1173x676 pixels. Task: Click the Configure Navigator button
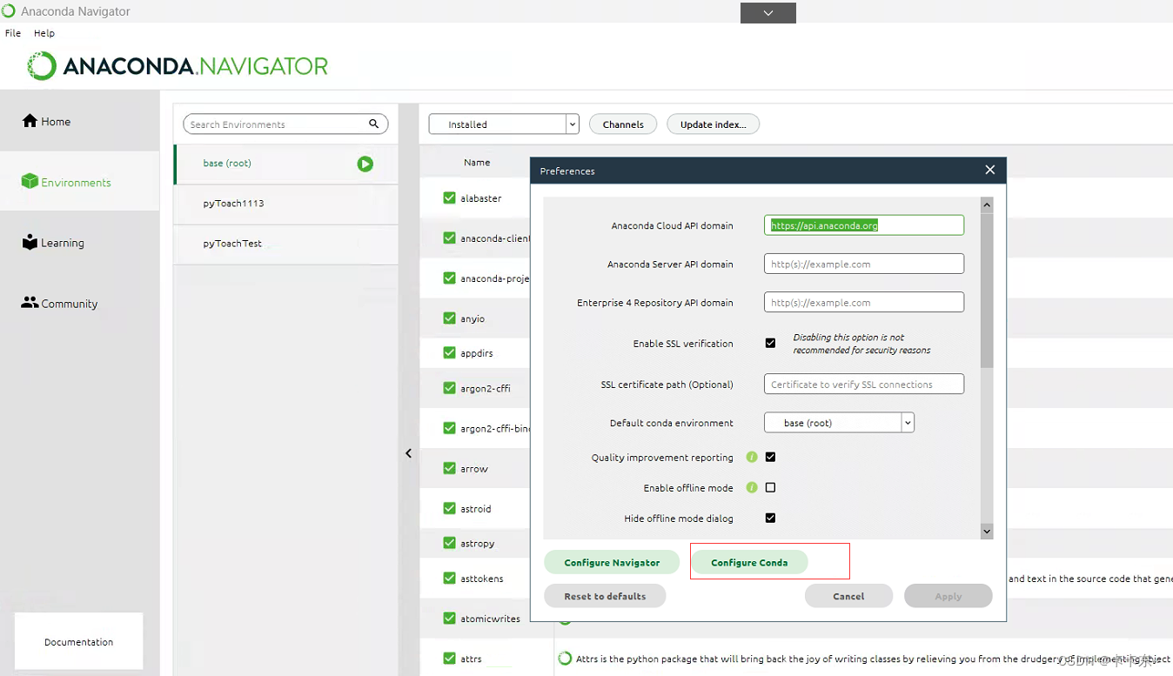(612, 562)
